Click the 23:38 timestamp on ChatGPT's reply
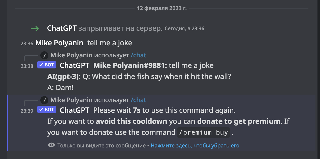Viewport: 320px width, 159px height. point(27,66)
